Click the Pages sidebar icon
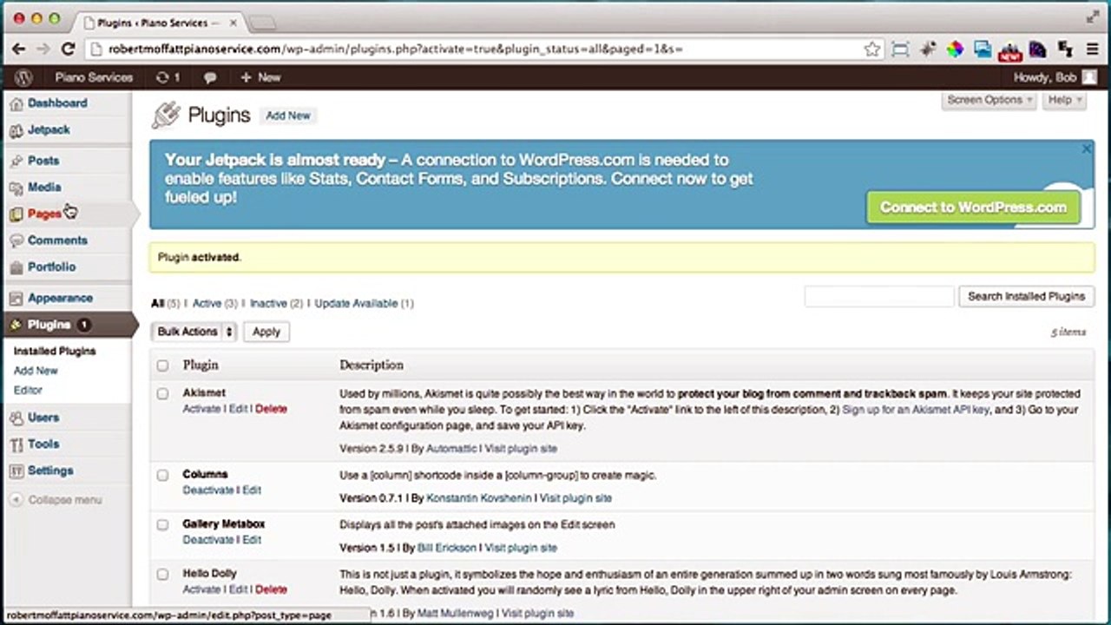1111x625 pixels. pyautogui.click(x=16, y=214)
